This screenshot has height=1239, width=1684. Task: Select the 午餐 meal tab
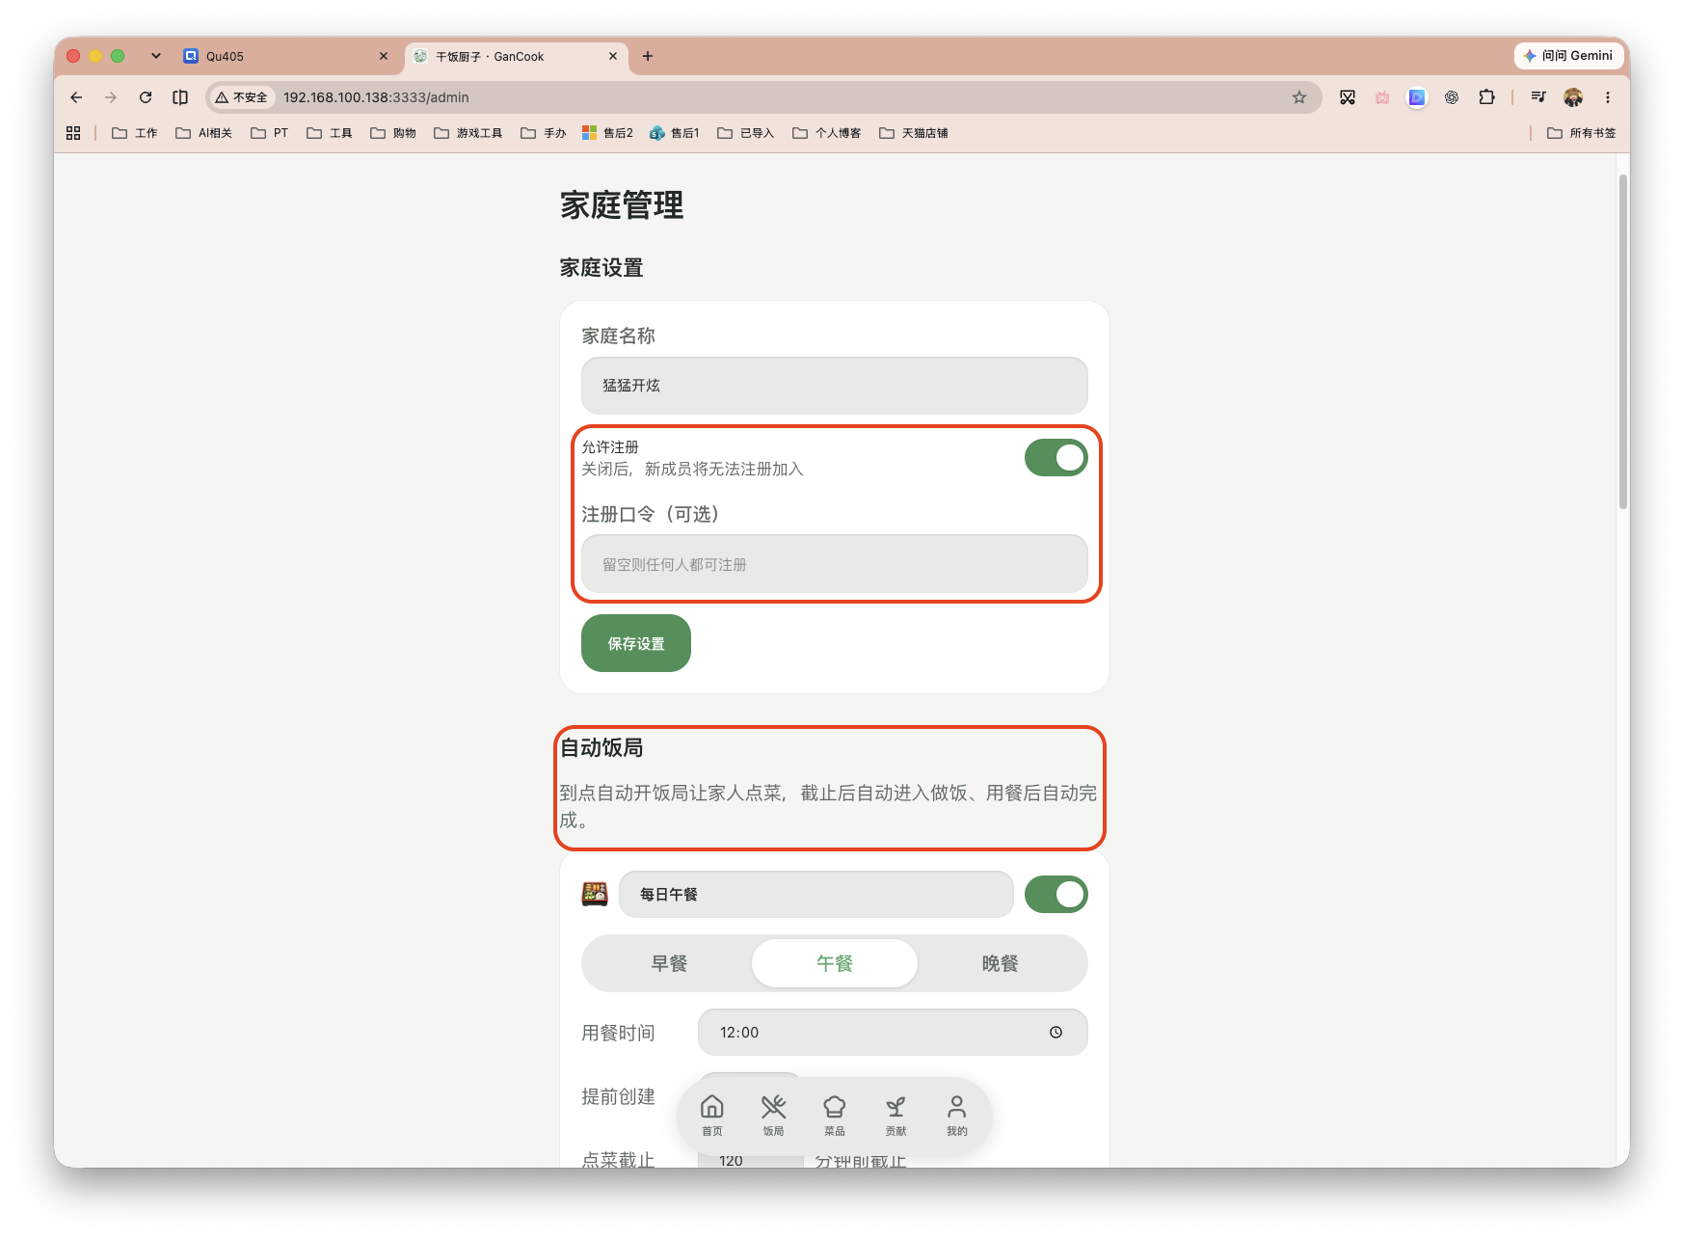tap(835, 963)
